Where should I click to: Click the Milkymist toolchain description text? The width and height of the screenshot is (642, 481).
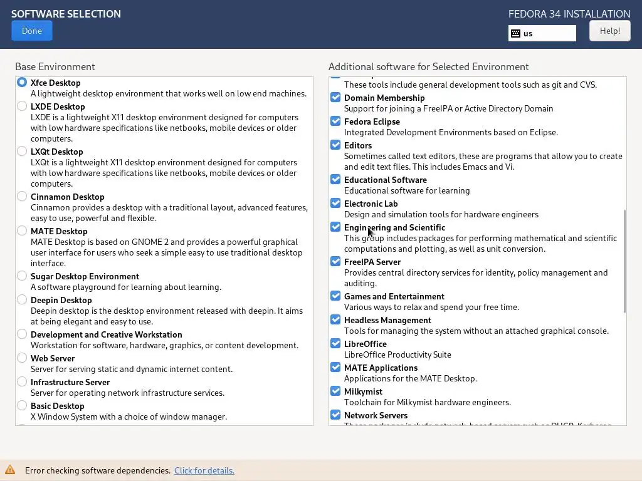(x=428, y=403)
